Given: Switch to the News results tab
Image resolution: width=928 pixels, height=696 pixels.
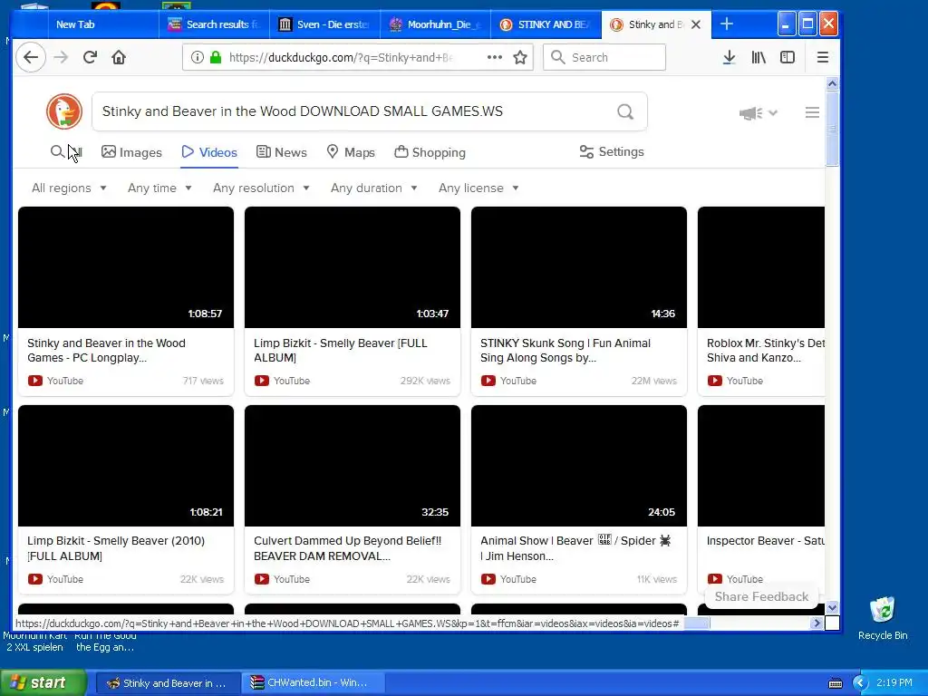Looking at the screenshot, I should click(x=281, y=152).
